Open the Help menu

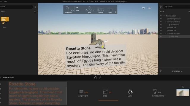(x=5, y=1)
